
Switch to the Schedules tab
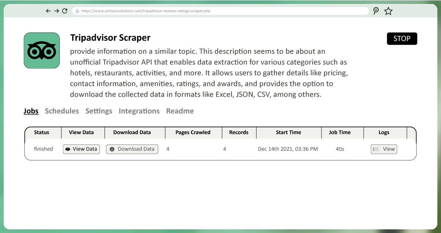[x=62, y=111]
